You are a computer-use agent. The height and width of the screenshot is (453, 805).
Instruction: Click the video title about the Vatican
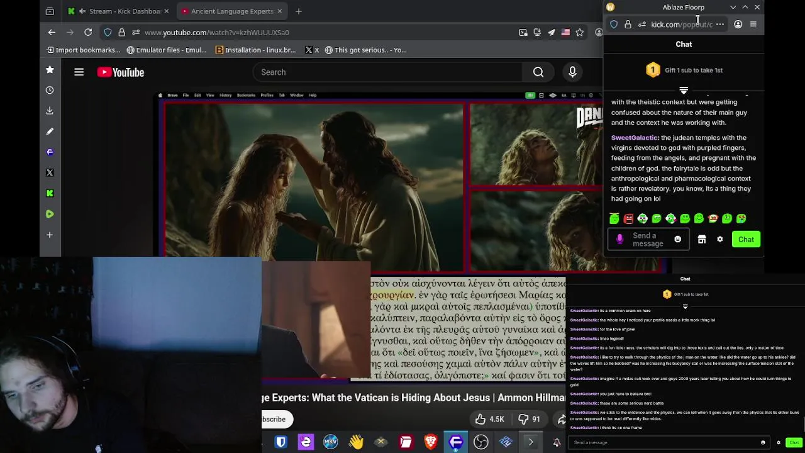point(413,398)
